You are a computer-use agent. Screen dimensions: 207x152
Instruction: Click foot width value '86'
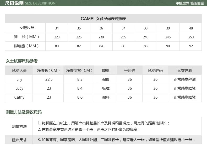pos(123,46)
